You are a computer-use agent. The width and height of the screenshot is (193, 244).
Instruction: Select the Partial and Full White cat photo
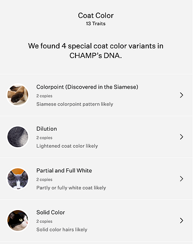pyautogui.click(x=18, y=179)
